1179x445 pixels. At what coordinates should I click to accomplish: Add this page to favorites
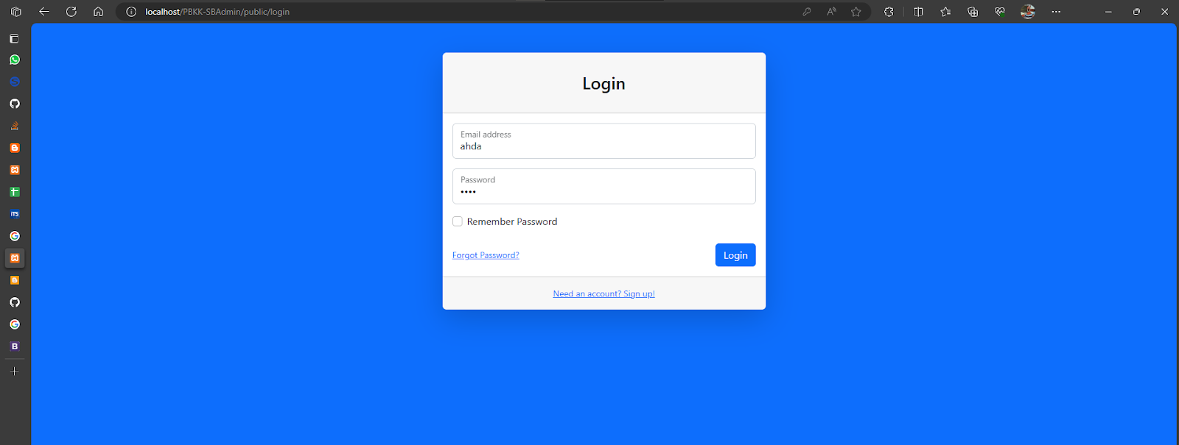[856, 12]
